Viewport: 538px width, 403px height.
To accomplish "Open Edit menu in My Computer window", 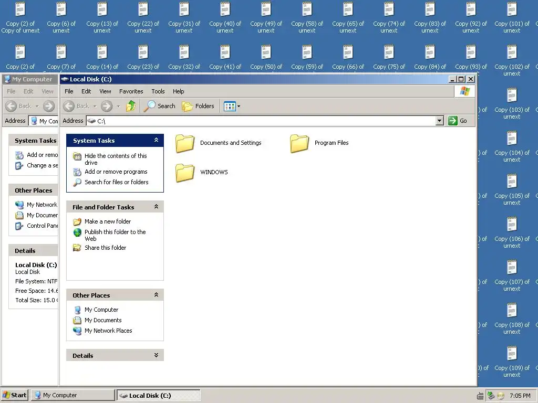I will click(x=28, y=91).
